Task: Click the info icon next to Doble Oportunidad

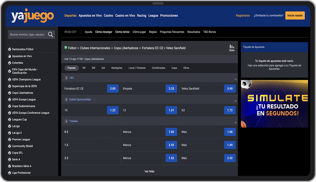Action: pos(66,99)
